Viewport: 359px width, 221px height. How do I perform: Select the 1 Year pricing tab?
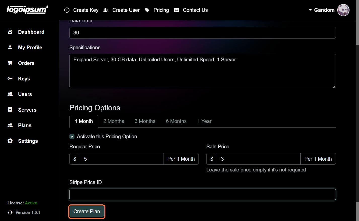[x=204, y=121]
